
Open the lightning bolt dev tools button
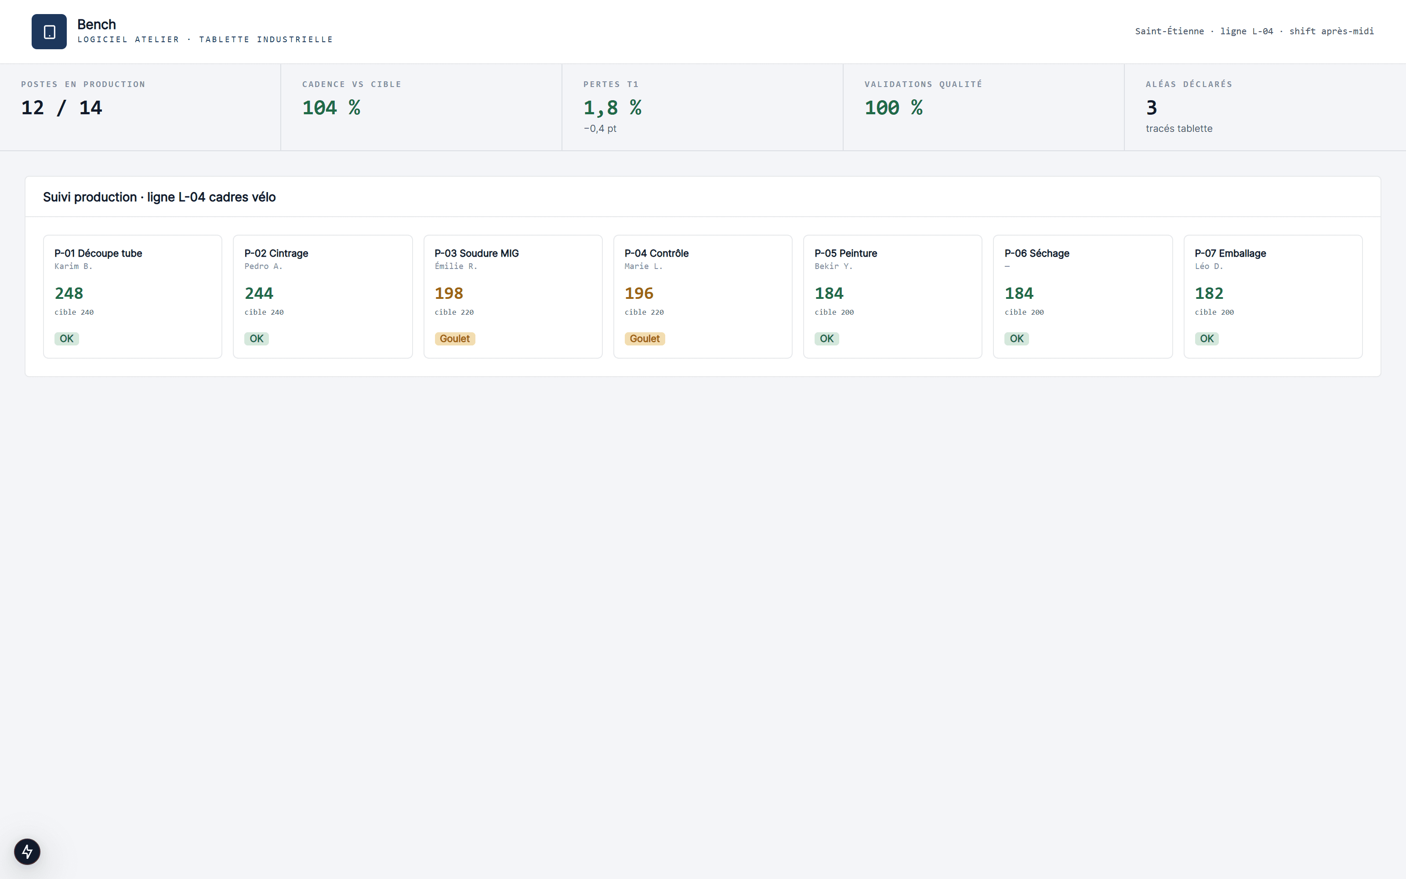(27, 852)
